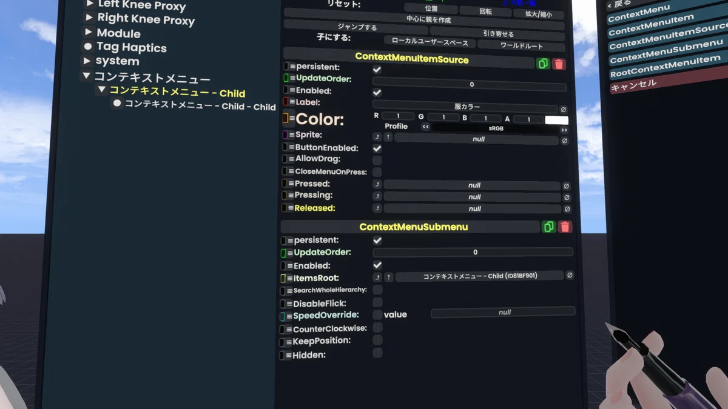Screen dimensions: 728x409
Task: Switch color Profile to next with >>
Action: click(564, 130)
